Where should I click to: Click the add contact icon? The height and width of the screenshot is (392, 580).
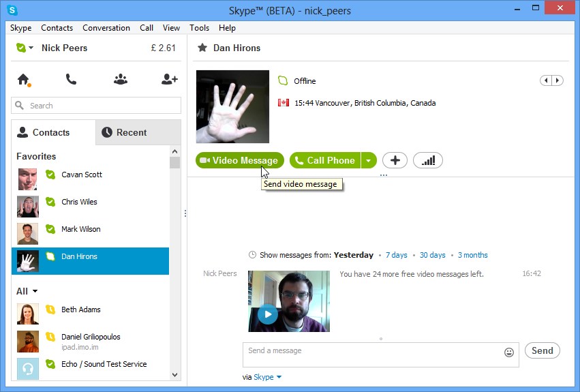point(170,79)
